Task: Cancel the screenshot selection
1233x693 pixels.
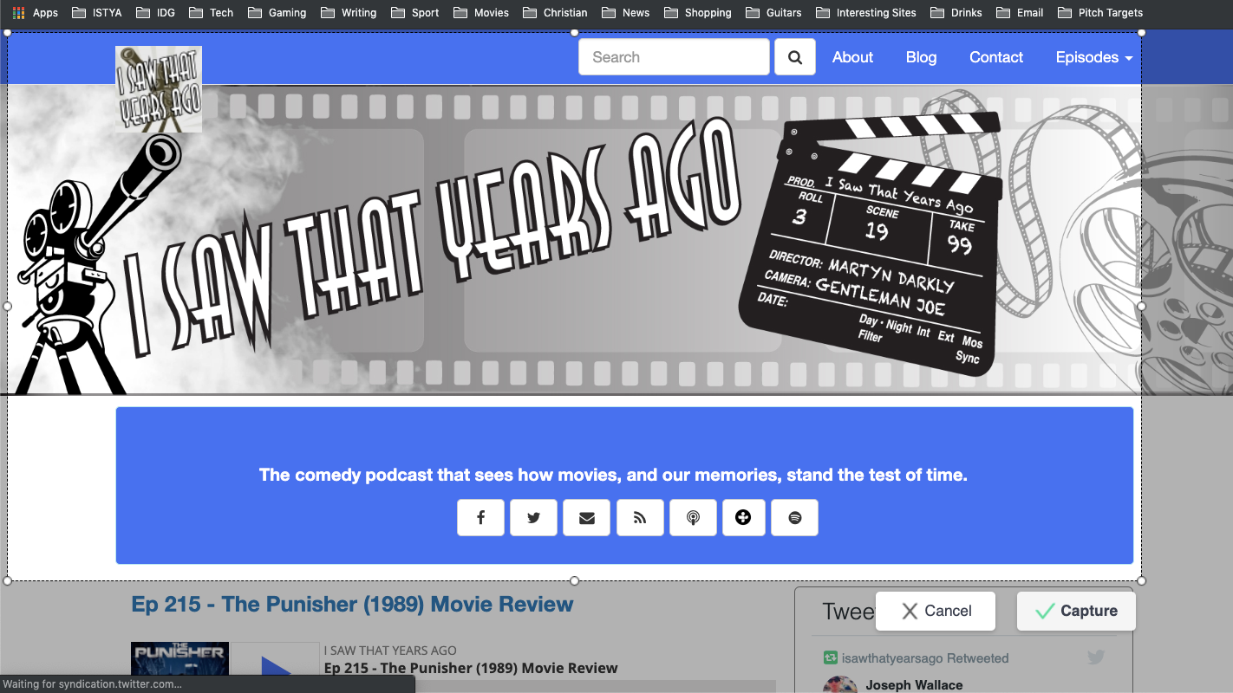Action: coord(936,611)
